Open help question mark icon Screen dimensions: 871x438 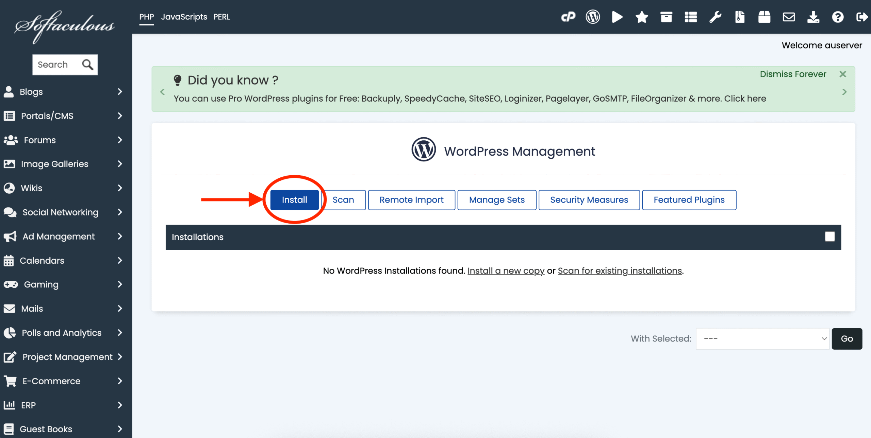838,17
